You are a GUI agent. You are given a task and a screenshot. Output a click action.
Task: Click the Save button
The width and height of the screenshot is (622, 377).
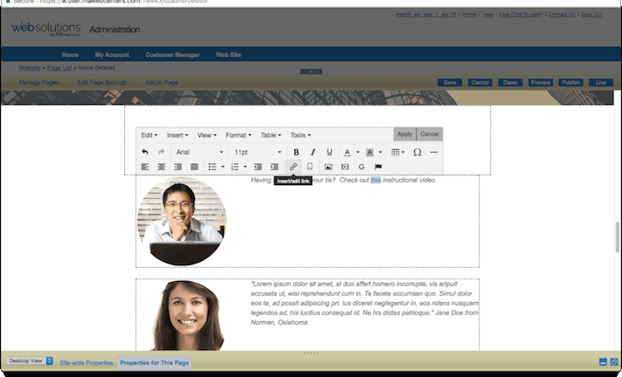(x=450, y=82)
